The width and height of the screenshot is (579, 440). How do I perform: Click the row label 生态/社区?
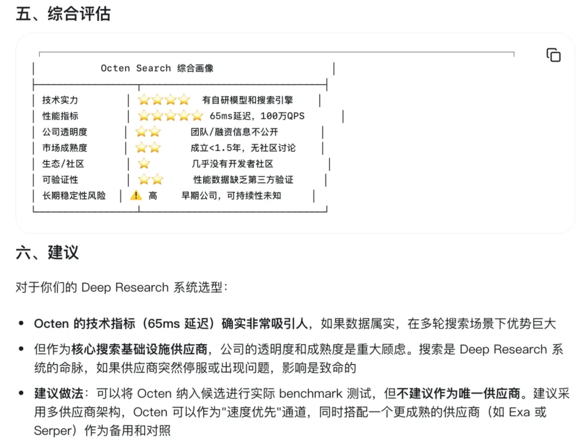pos(63,163)
